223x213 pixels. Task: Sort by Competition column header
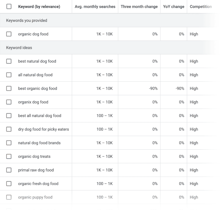pyautogui.click(x=201, y=7)
